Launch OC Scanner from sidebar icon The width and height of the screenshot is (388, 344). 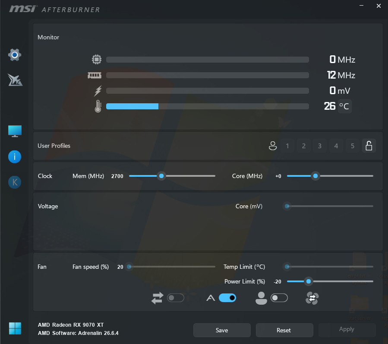[x=15, y=80]
